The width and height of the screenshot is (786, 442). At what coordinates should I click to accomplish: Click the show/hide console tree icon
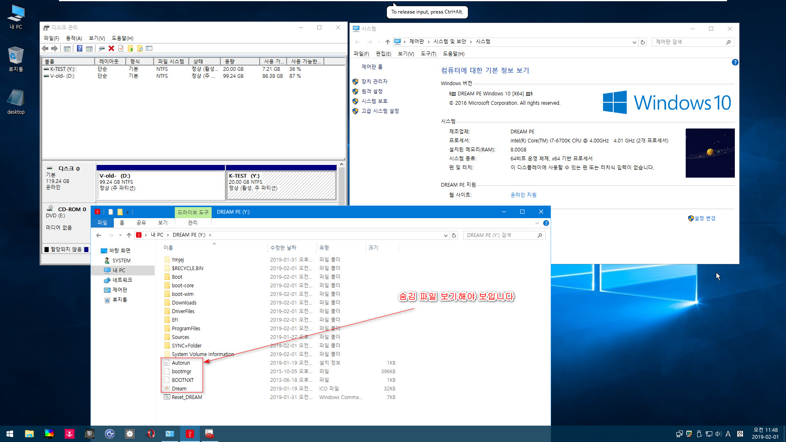point(67,49)
